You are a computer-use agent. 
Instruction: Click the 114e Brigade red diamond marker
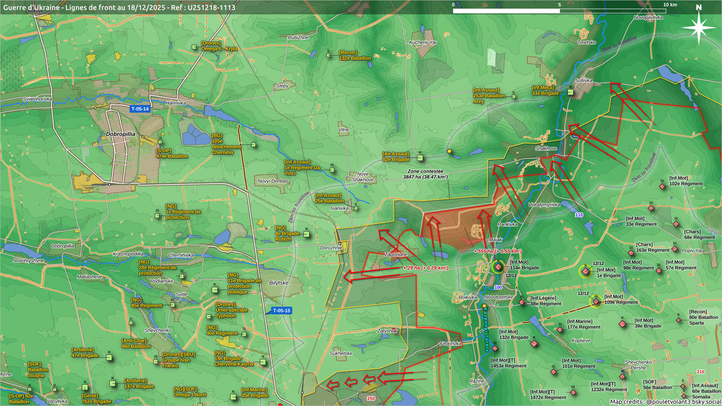498,267
